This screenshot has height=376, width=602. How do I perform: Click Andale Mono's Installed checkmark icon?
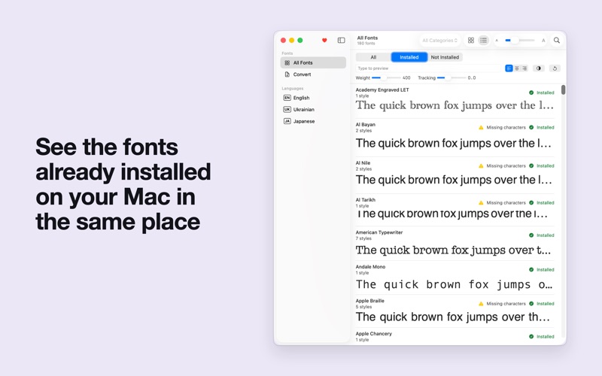tap(531, 270)
